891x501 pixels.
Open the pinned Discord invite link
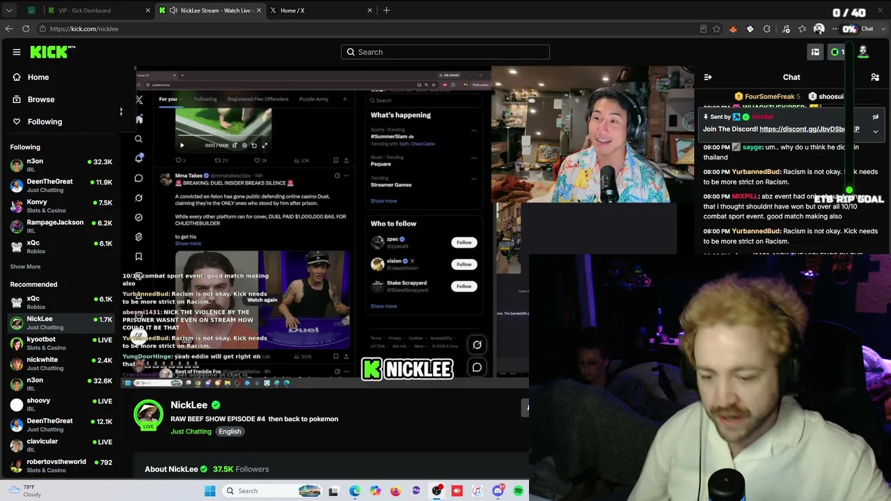pyautogui.click(x=809, y=129)
